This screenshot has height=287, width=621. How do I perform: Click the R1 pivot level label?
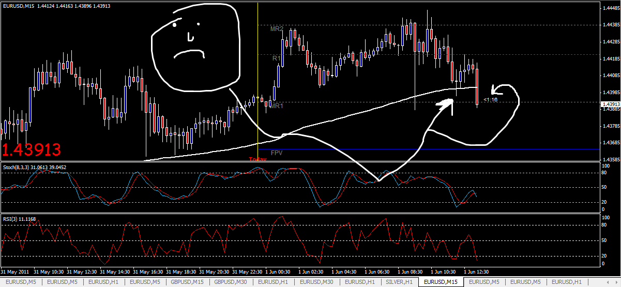click(277, 59)
